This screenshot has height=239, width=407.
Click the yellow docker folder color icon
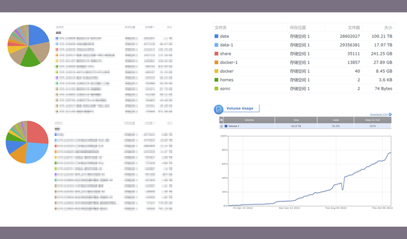[x=216, y=71]
